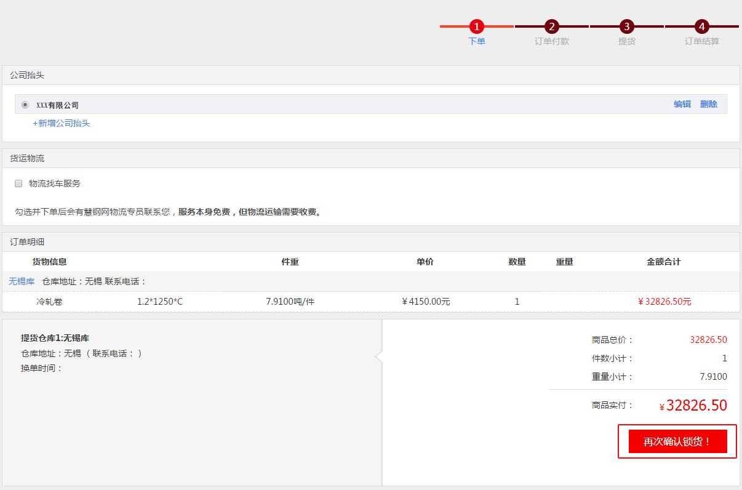This screenshot has width=742, height=490.
Task: Click step 4 circle for 订单结算
Action: [701, 26]
